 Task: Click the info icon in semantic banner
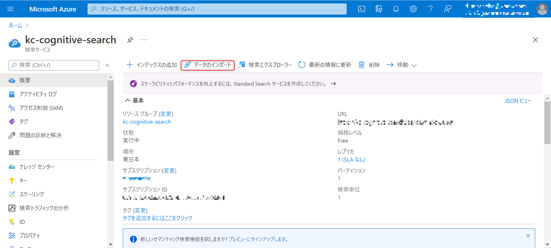pyautogui.click(x=133, y=239)
